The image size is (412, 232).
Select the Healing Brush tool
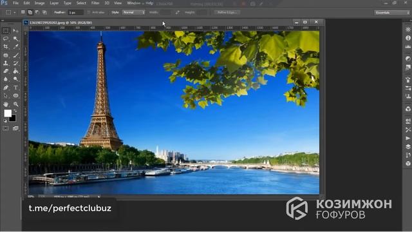[6, 55]
